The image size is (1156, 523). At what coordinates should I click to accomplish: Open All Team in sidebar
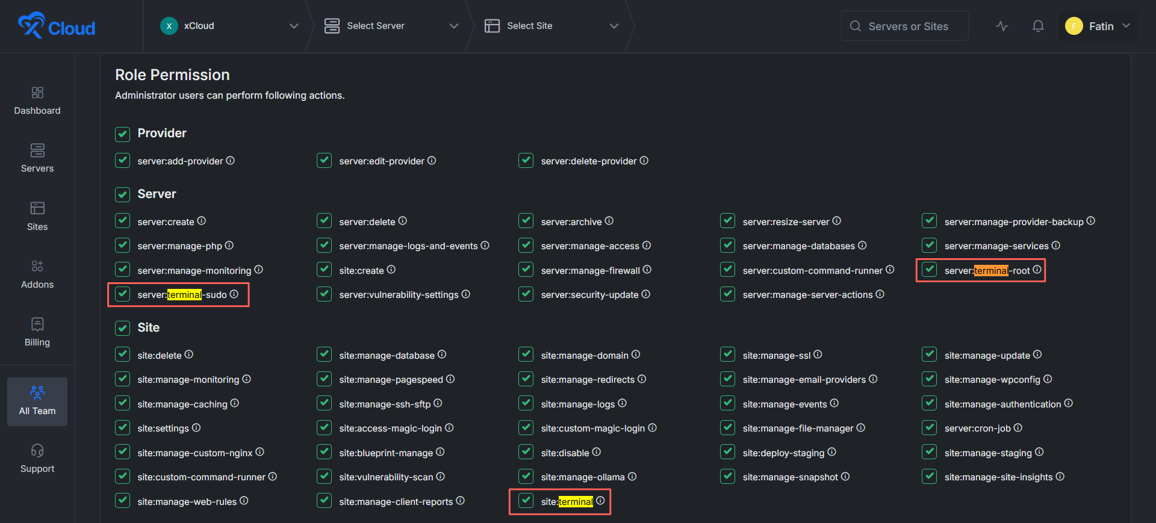pyautogui.click(x=37, y=401)
